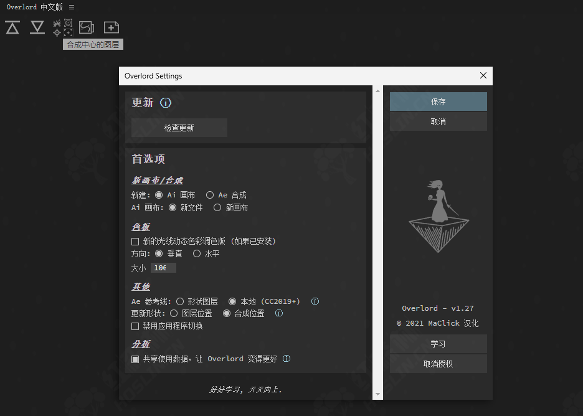Select 图层位置 for 更新形状
Screen dimensions: 583x416
click(x=174, y=313)
